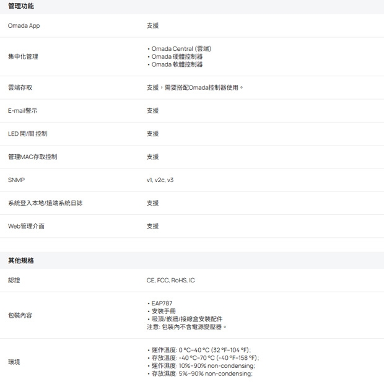Click the SNMP row label
The width and height of the screenshot is (384, 384).
[x=16, y=180]
